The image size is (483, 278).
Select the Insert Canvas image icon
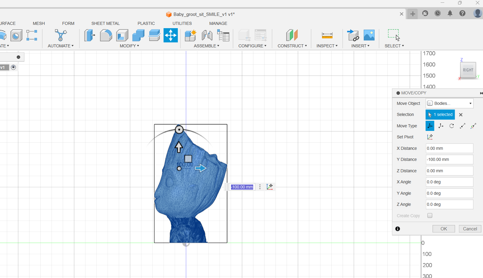(369, 35)
